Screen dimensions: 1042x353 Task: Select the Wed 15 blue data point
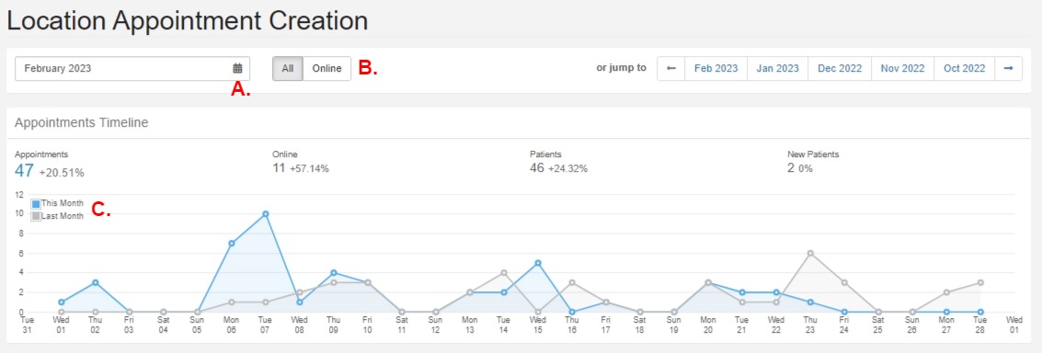[538, 263]
